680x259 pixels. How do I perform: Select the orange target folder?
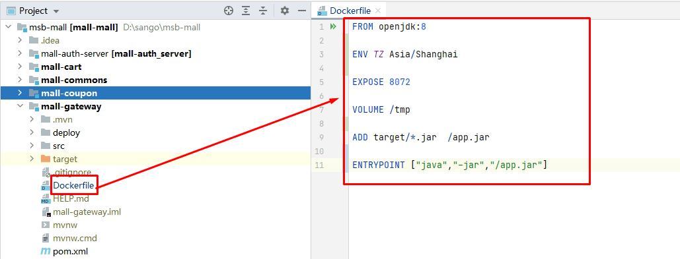coord(155,159)
